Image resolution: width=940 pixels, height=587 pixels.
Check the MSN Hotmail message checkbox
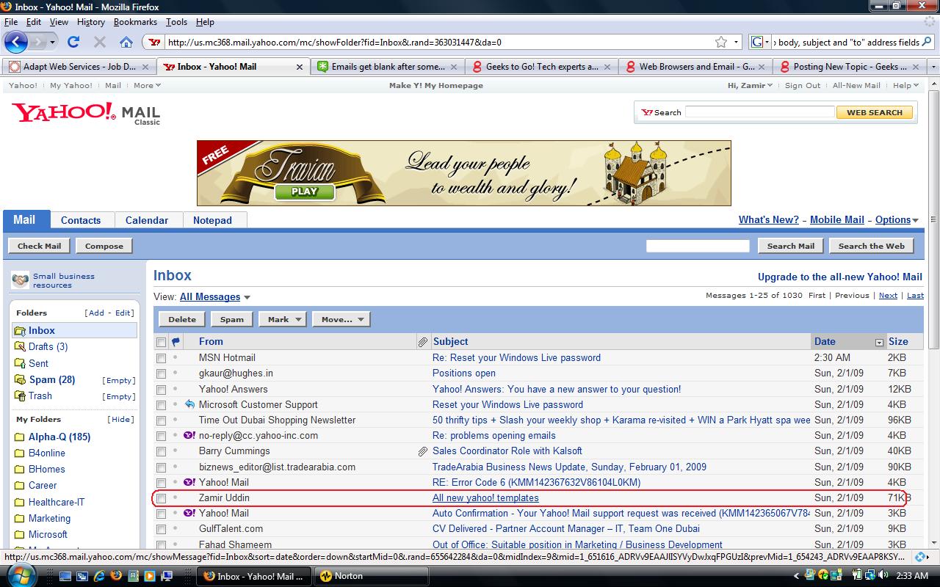[161, 358]
